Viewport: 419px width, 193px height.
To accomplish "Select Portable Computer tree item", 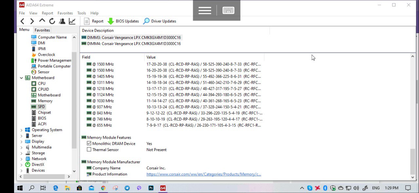I will click(x=51, y=66).
